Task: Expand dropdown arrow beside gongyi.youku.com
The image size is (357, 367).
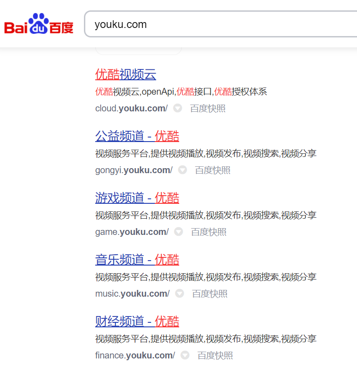Action: pyautogui.click(x=182, y=170)
